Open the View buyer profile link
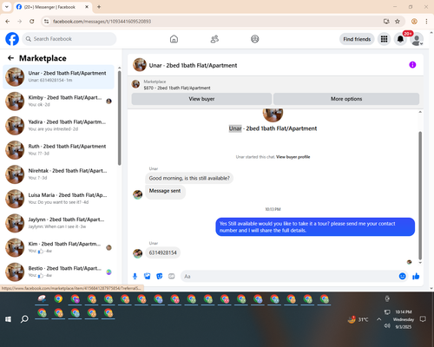This screenshot has height=347, width=434. [x=293, y=157]
